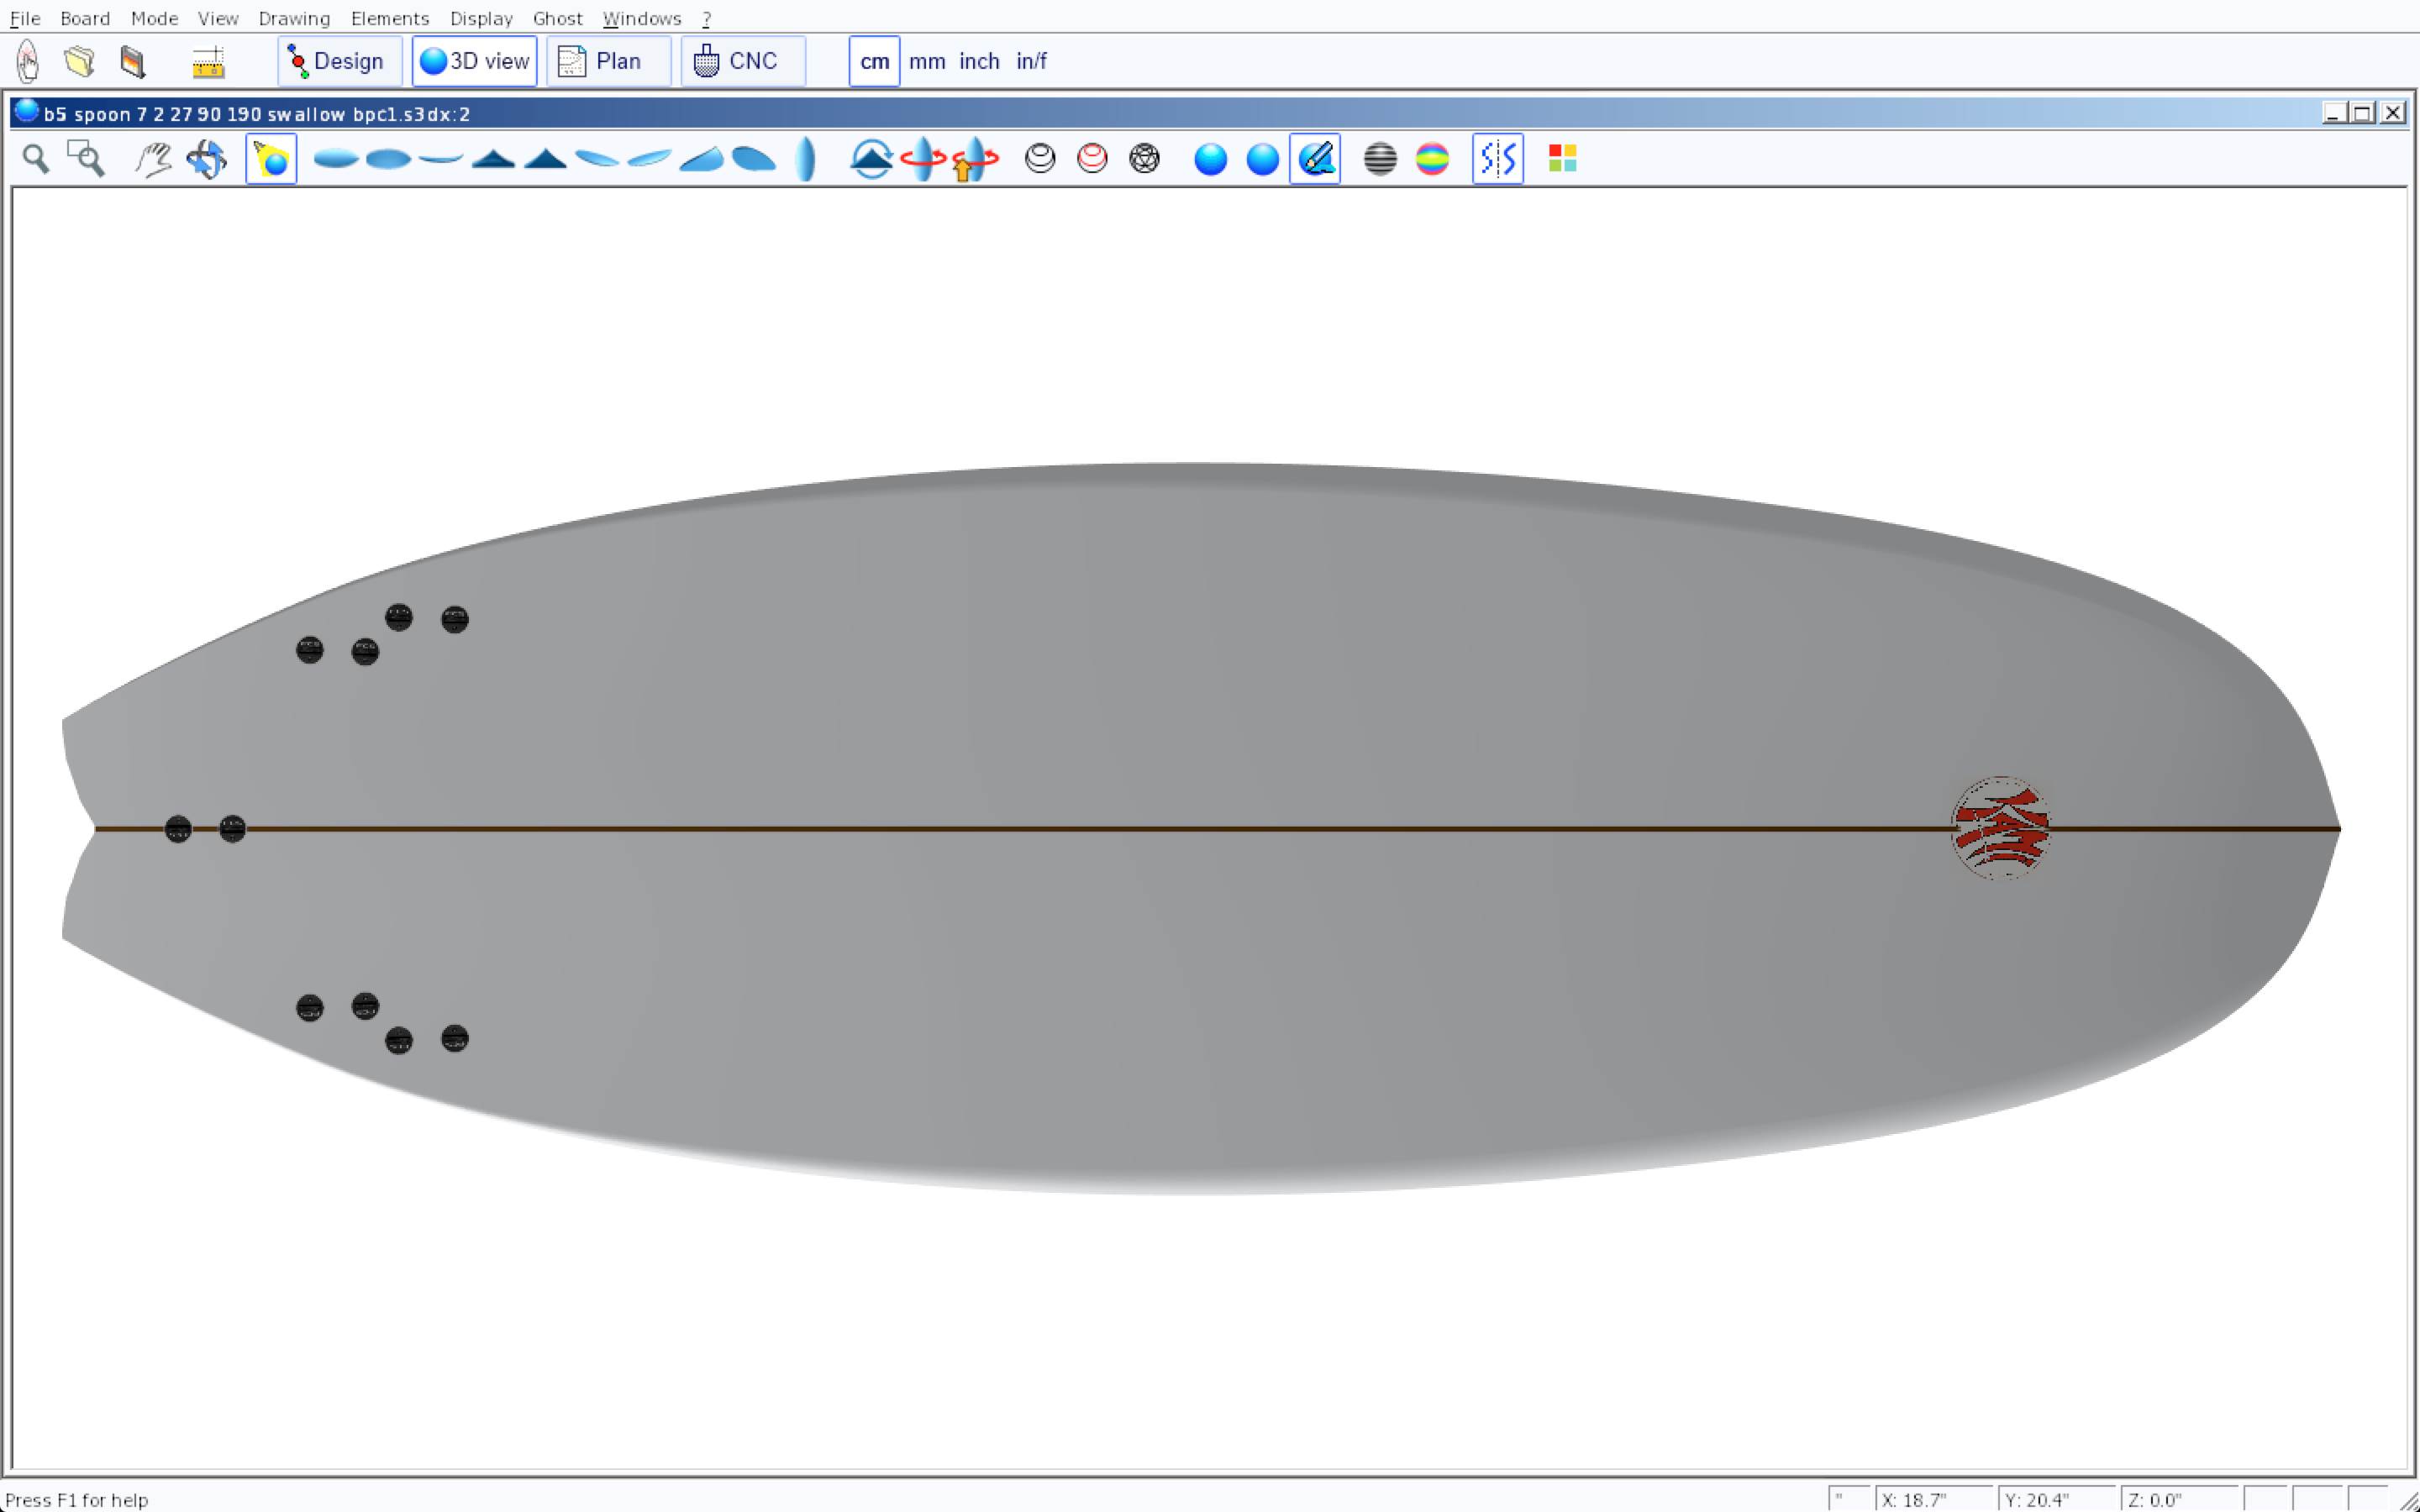Click the rainbow curvature sphere icon
The width and height of the screenshot is (2420, 1512).
[x=1432, y=159]
